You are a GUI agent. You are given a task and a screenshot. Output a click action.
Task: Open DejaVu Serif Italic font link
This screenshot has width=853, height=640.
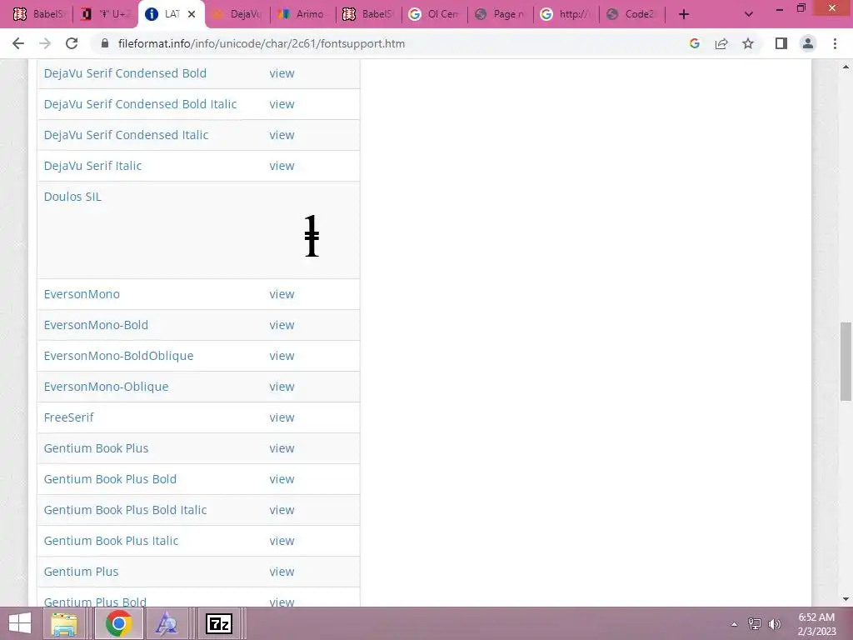(x=92, y=166)
